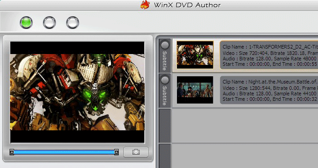Select the Transformers clip thumbnail
Screen dimensions: 318x168
[x=195, y=55]
